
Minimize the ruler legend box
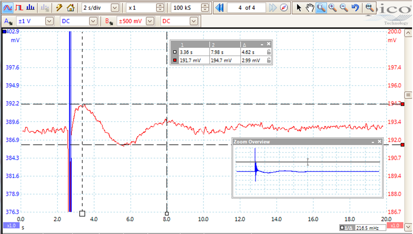[262, 44]
